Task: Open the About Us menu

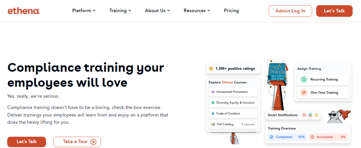Action: click(x=157, y=11)
